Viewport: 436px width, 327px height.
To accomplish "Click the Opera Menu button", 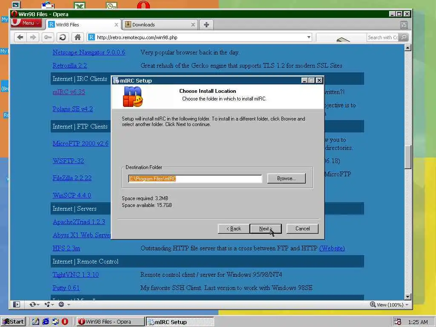I will tap(26, 23).
